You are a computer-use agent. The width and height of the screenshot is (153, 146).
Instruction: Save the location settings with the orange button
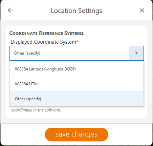tap(76, 134)
